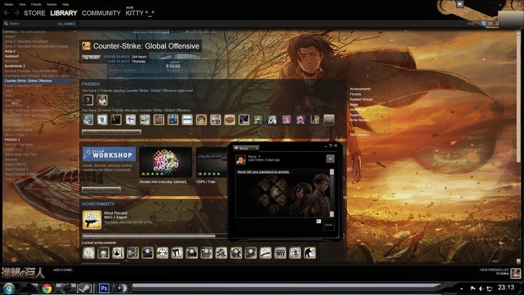524x295 pixels.
Task: Click the browse the workshop button
Action: coord(101,190)
